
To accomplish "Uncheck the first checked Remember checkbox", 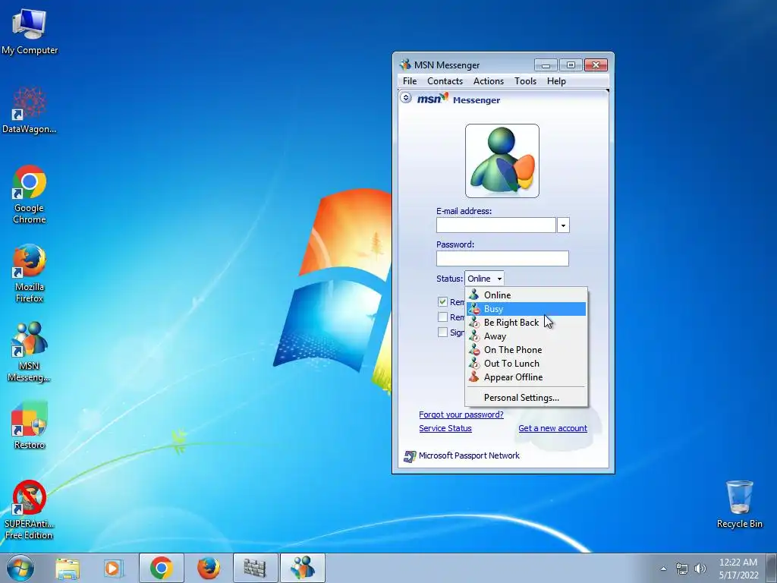I will 442,302.
